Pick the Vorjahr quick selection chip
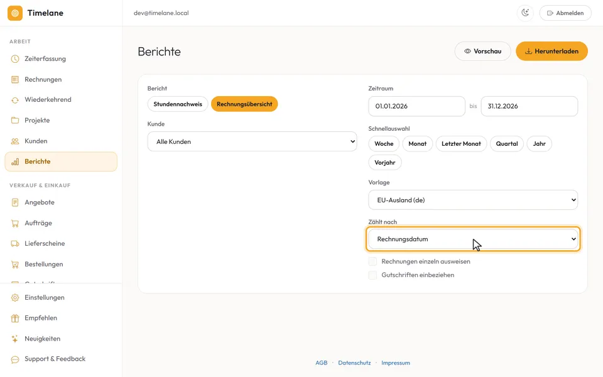Image resolution: width=603 pixels, height=377 pixels. (x=385, y=163)
